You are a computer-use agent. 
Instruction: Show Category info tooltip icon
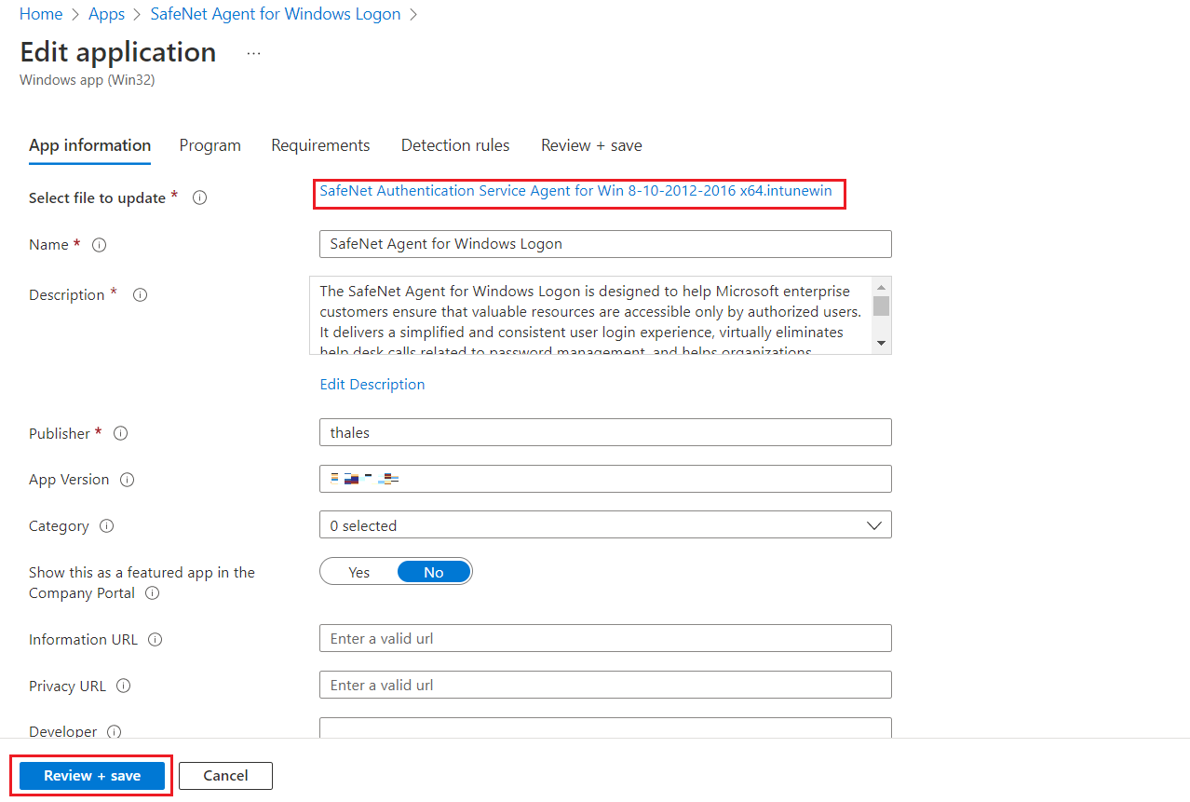(107, 526)
